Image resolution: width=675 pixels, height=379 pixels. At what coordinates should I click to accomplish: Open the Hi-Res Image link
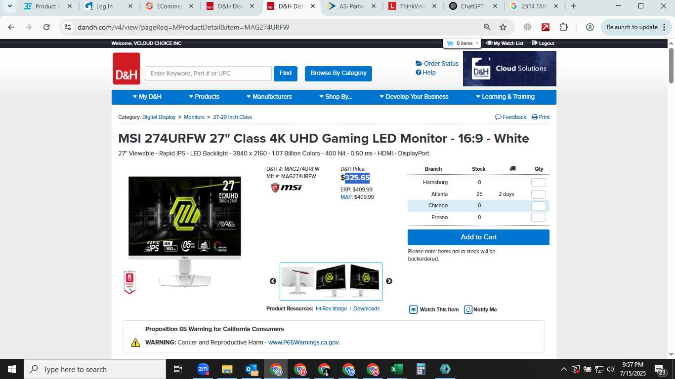point(331,309)
